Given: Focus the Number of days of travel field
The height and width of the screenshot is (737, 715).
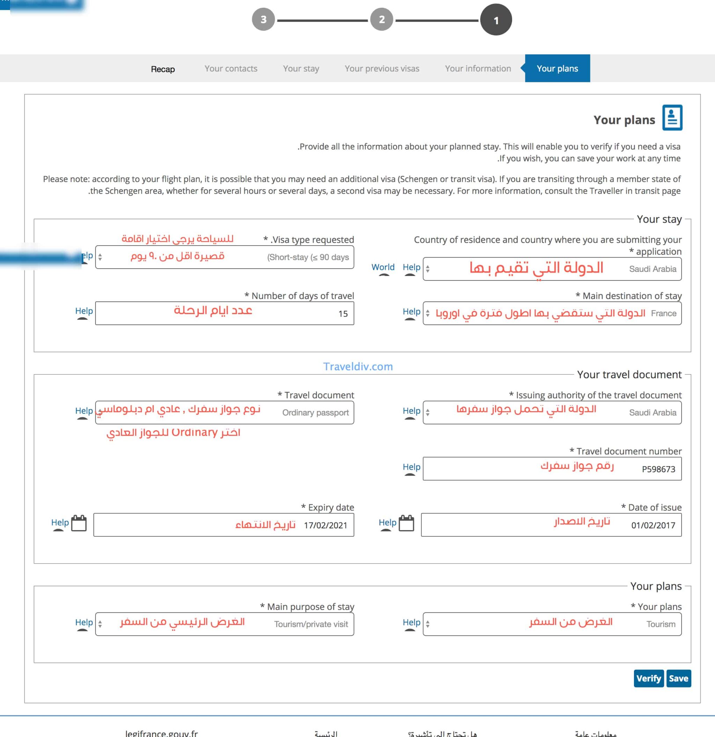Looking at the screenshot, I should [x=224, y=313].
